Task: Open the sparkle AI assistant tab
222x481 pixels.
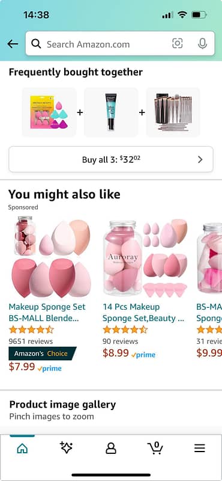Action: (x=66, y=448)
